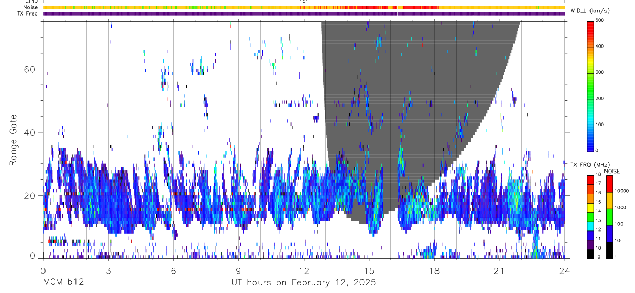Click the '15' UT hour tick label
The image size is (635, 293).
pyautogui.click(x=369, y=271)
